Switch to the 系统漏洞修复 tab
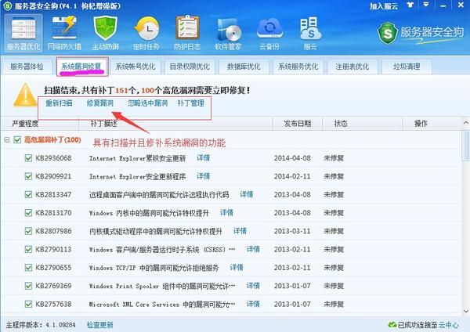Image resolution: width=470 pixels, height=332 pixels. (81, 67)
